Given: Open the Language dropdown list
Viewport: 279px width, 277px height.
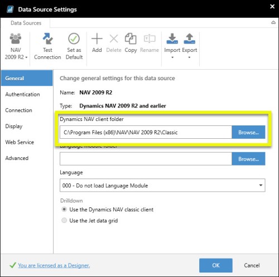Looking at the screenshot, I should pos(162,185).
